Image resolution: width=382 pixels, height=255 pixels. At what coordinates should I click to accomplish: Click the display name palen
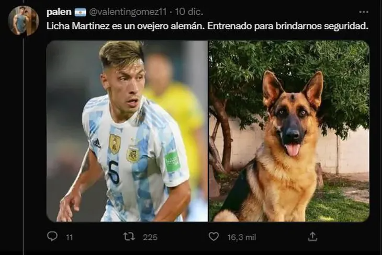click(59, 12)
